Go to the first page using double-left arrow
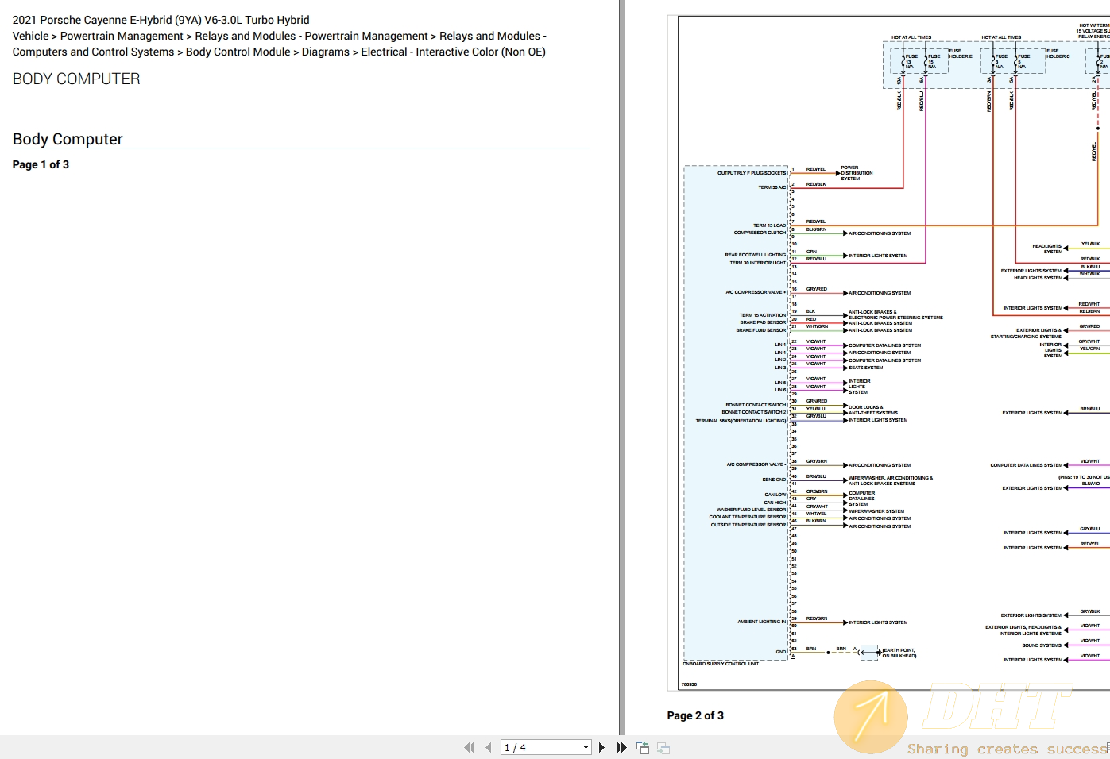The width and height of the screenshot is (1110, 759). click(x=469, y=747)
